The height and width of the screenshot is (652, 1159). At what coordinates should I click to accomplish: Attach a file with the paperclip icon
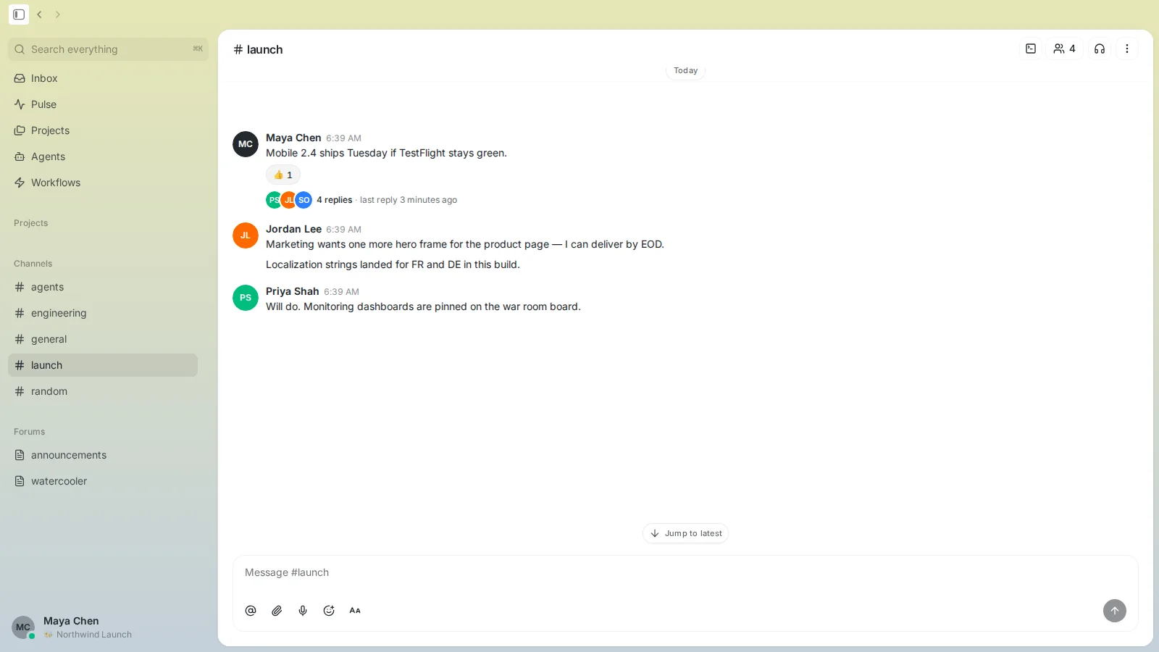(277, 611)
